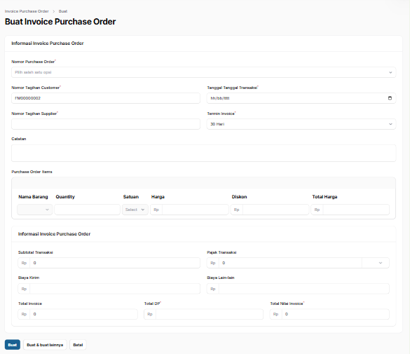Open the Satuan Select dropdown

click(x=135, y=210)
